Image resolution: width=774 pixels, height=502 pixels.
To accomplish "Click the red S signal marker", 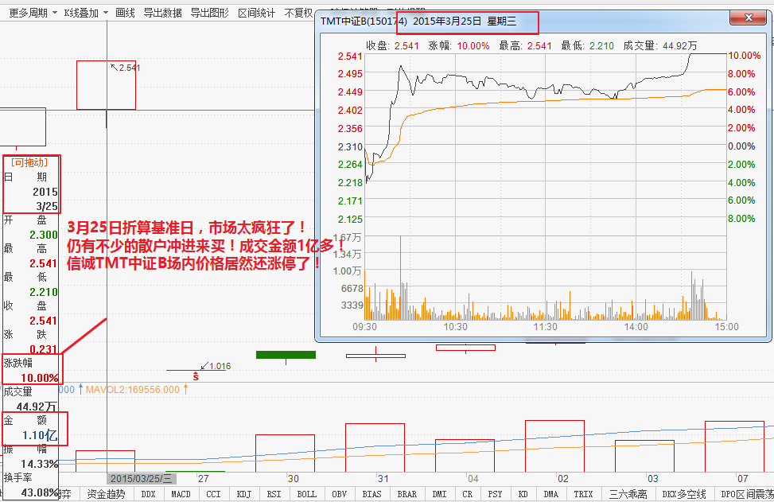I will point(196,377).
